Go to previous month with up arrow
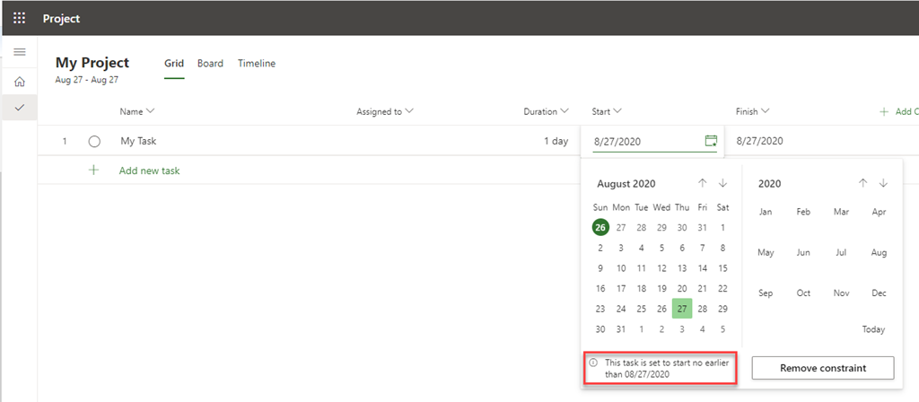919x402 pixels. (703, 183)
